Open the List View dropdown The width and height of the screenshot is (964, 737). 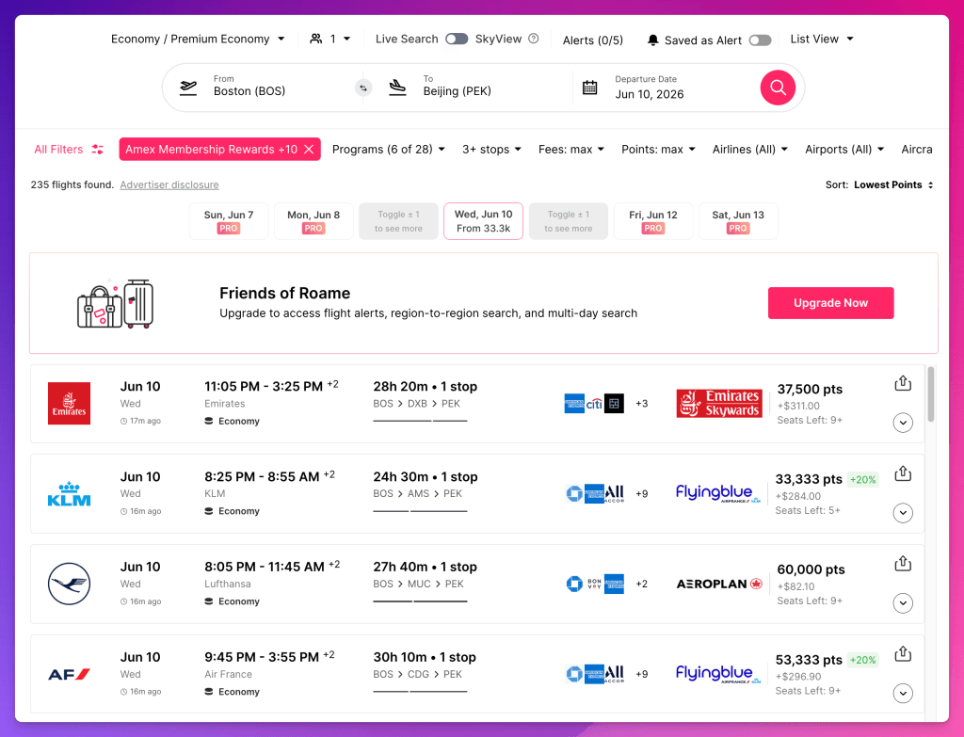point(822,39)
